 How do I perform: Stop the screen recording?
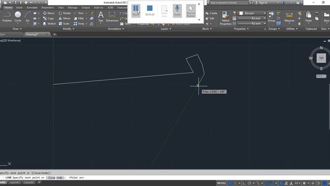coord(150,8)
